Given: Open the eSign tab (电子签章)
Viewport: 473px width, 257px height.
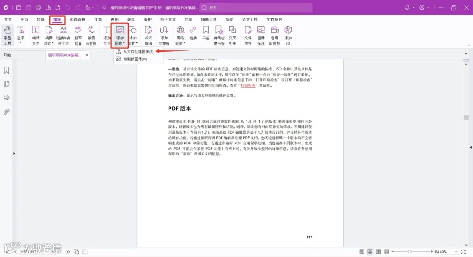Looking at the screenshot, I should [x=168, y=19].
